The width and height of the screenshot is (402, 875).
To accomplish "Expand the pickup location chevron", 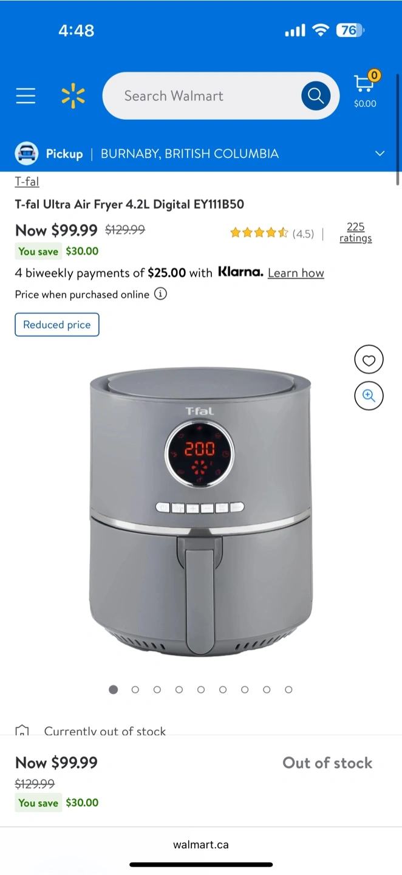I will pyautogui.click(x=380, y=153).
